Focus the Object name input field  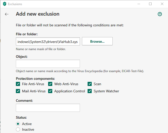(x=48, y=64)
